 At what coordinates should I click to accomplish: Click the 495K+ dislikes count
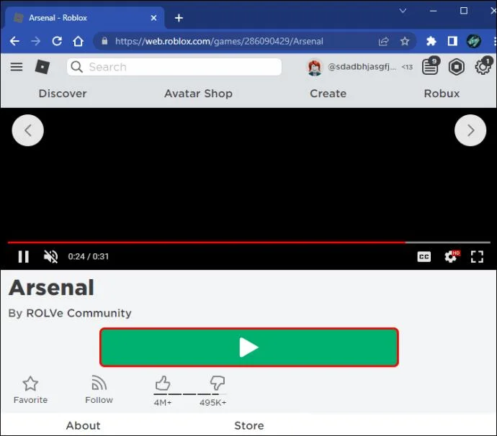coord(212,402)
